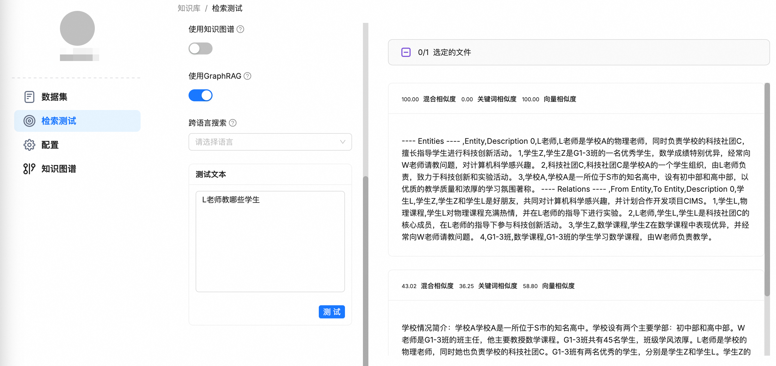This screenshot has width=776, height=366.
Task: Click the 知识库 breadcrumb link
Action: click(x=189, y=8)
